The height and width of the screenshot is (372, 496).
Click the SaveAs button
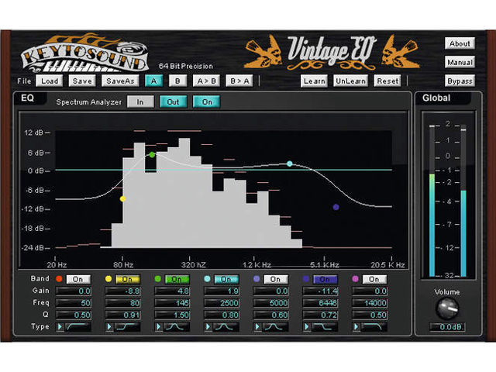pyautogui.click(x=120, y=81)
